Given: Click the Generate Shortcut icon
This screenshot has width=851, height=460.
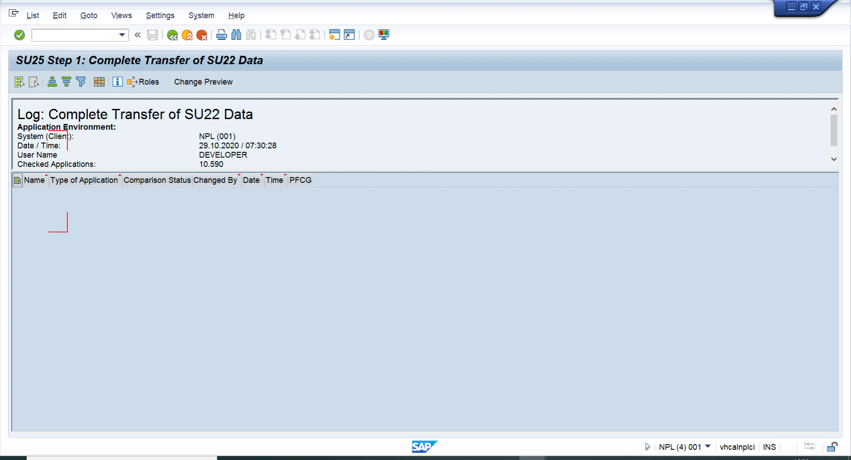Looking at the screenshot, I should (x=349, y=35).
